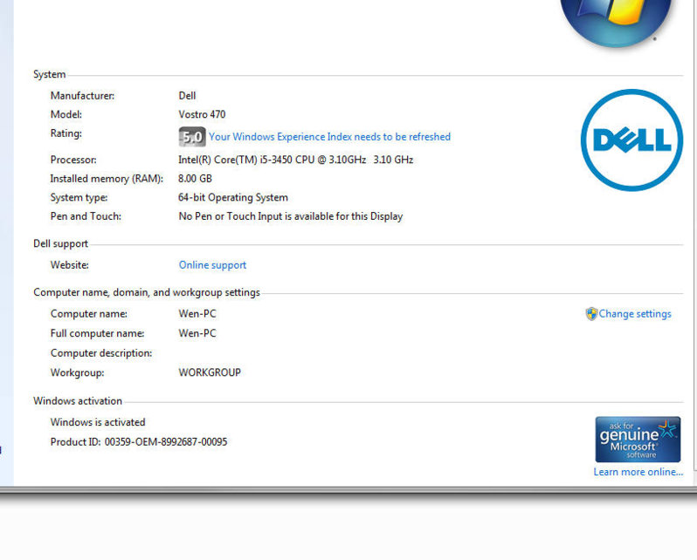Click the Computer name, domain, and workgroup heading
Image resolution: width=697 pixels, height=560 pixels.
point(147,293)
